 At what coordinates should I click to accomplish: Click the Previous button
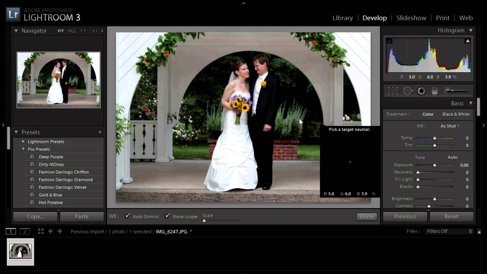coord(405,217)
